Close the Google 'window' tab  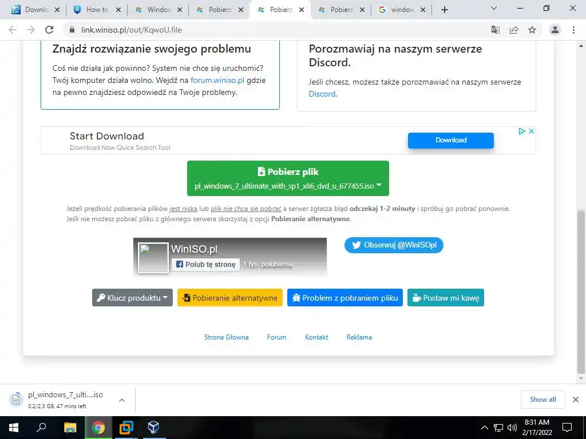click(423, 10)
